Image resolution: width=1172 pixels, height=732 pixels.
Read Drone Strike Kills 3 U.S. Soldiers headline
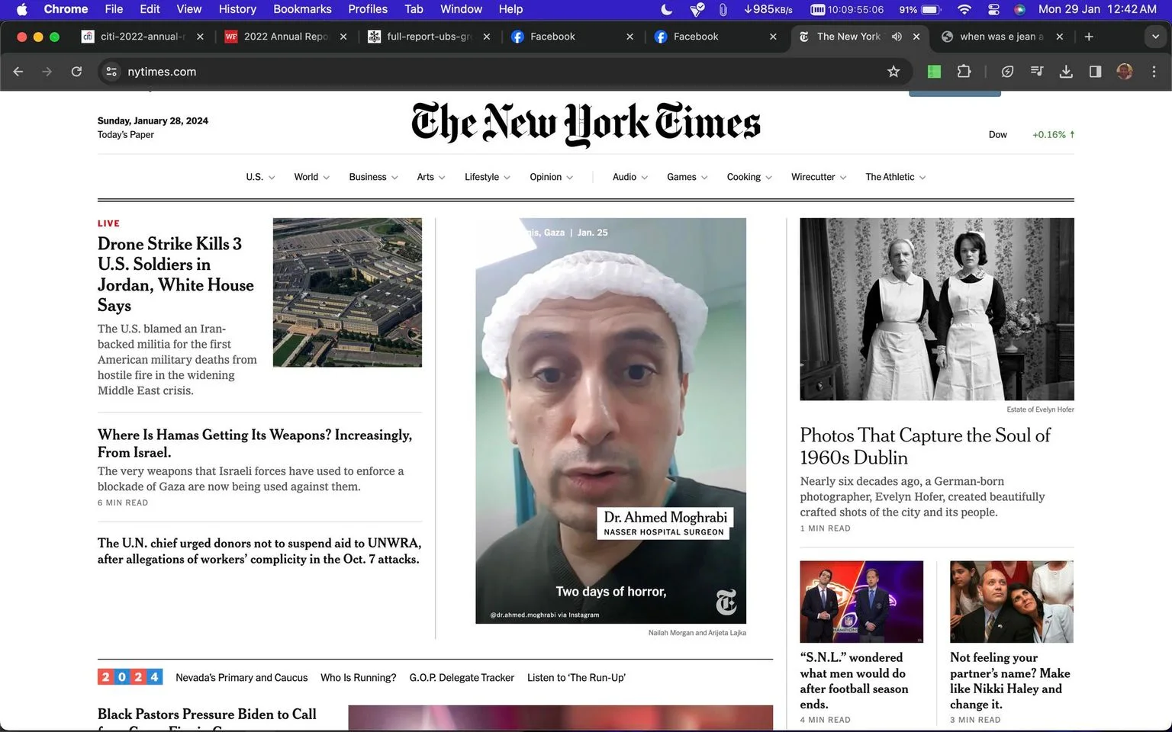click(175, 274)
